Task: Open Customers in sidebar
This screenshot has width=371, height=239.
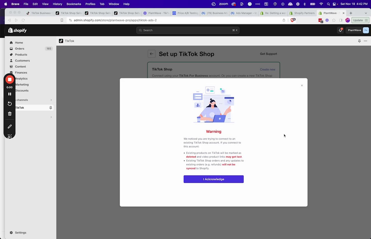Action: pos(22,61)
